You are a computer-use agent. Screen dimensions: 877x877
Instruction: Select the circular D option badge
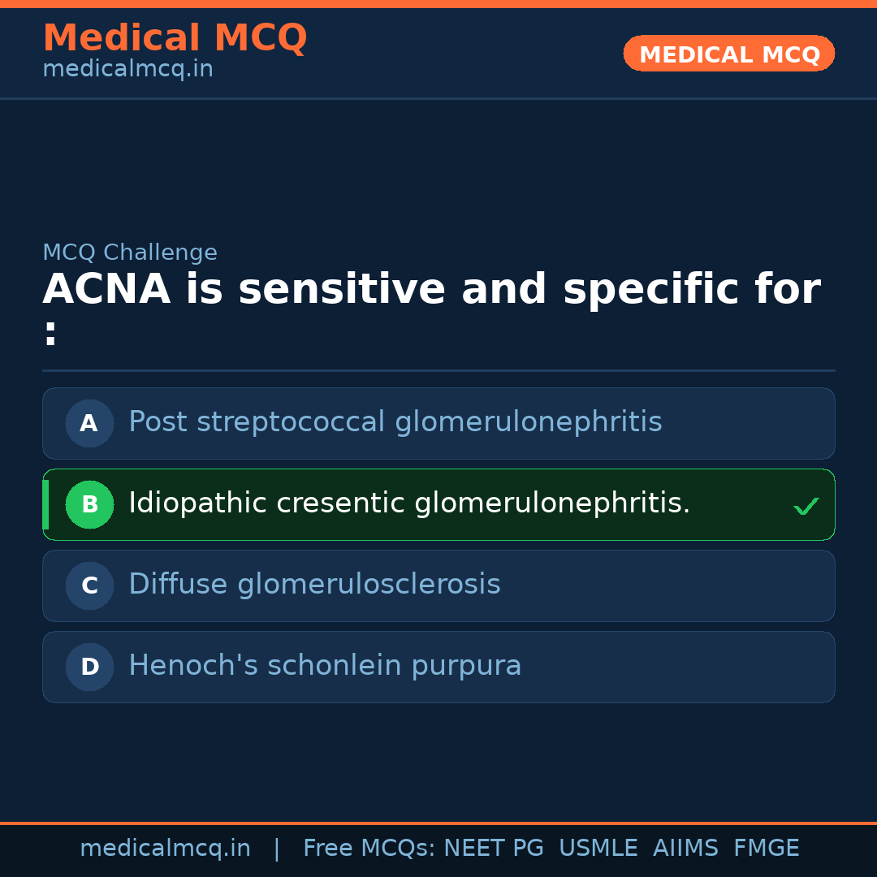[x=89, y=667]
